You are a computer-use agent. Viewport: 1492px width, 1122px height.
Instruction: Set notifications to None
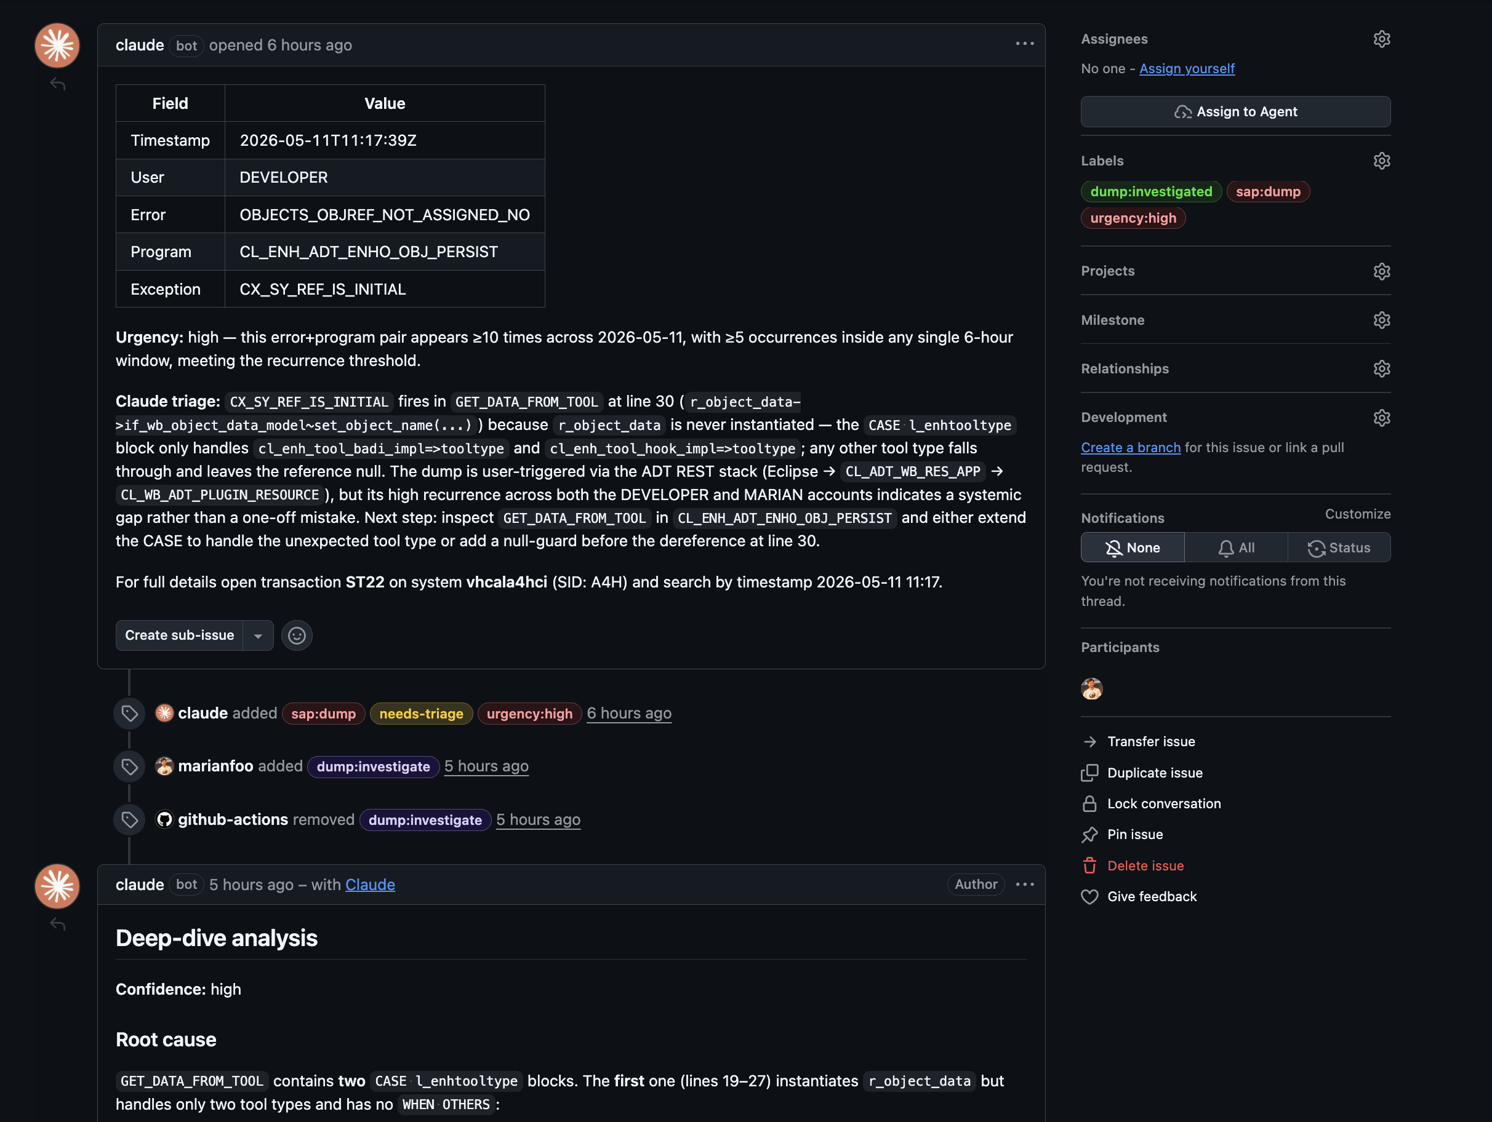[1133, 547]
